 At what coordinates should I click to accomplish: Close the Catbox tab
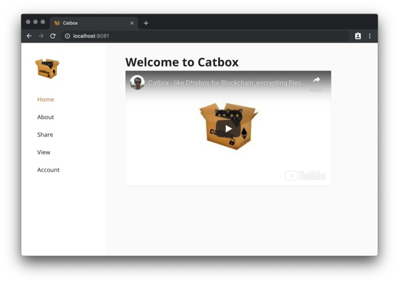tap(132, 23)
